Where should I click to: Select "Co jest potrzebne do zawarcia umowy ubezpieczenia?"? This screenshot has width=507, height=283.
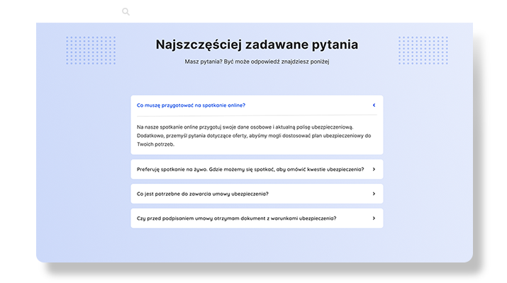202,194
